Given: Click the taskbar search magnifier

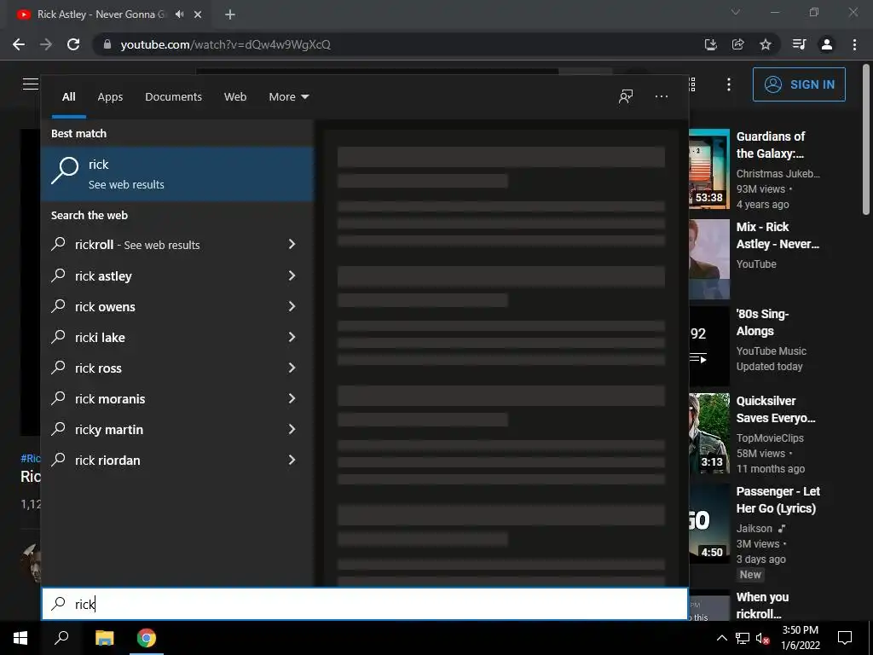Looking at the screenshot, I should pyautogui.click(x=61, y=638).
